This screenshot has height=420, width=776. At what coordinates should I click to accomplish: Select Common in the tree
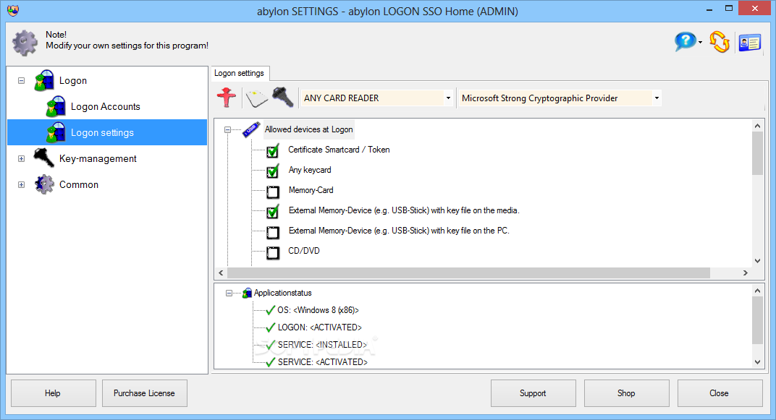[x=79, y=184]
